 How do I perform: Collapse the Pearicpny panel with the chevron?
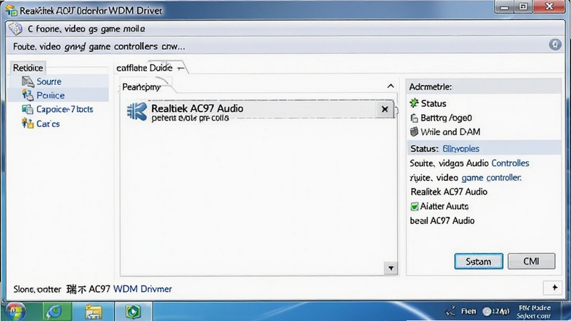(390, 86)
